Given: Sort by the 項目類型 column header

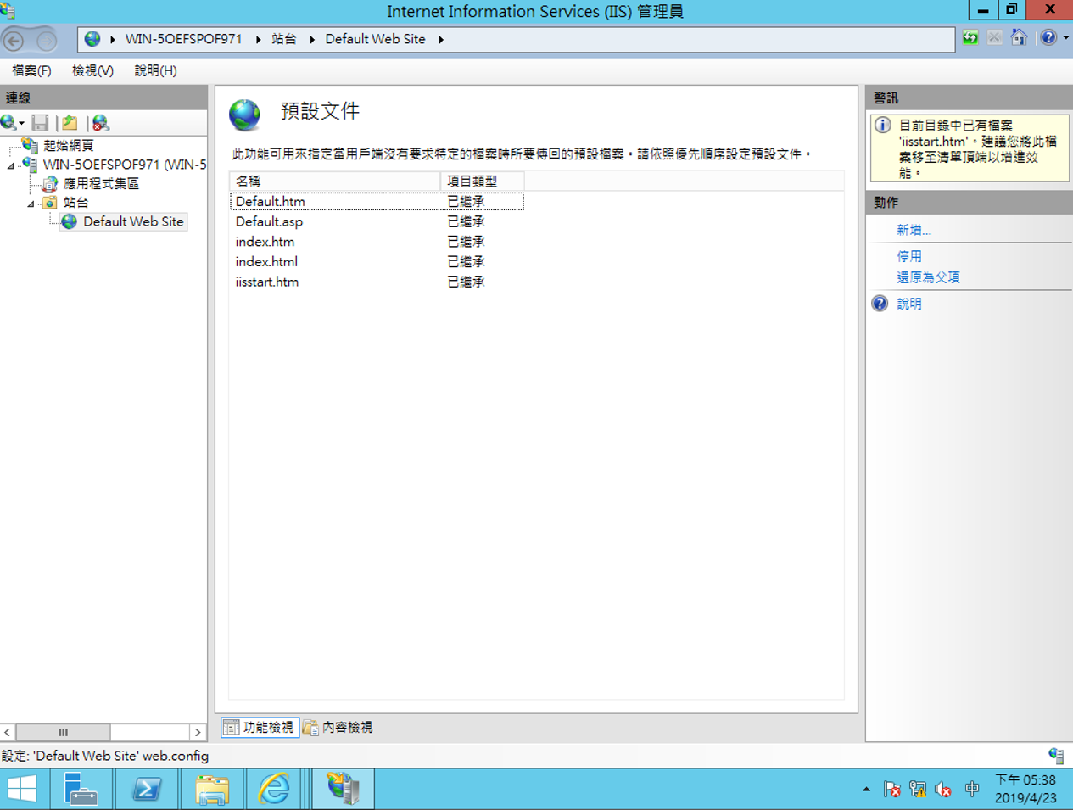Looking at the screenshot, I should pyautogui.click(x=482, y=181).
